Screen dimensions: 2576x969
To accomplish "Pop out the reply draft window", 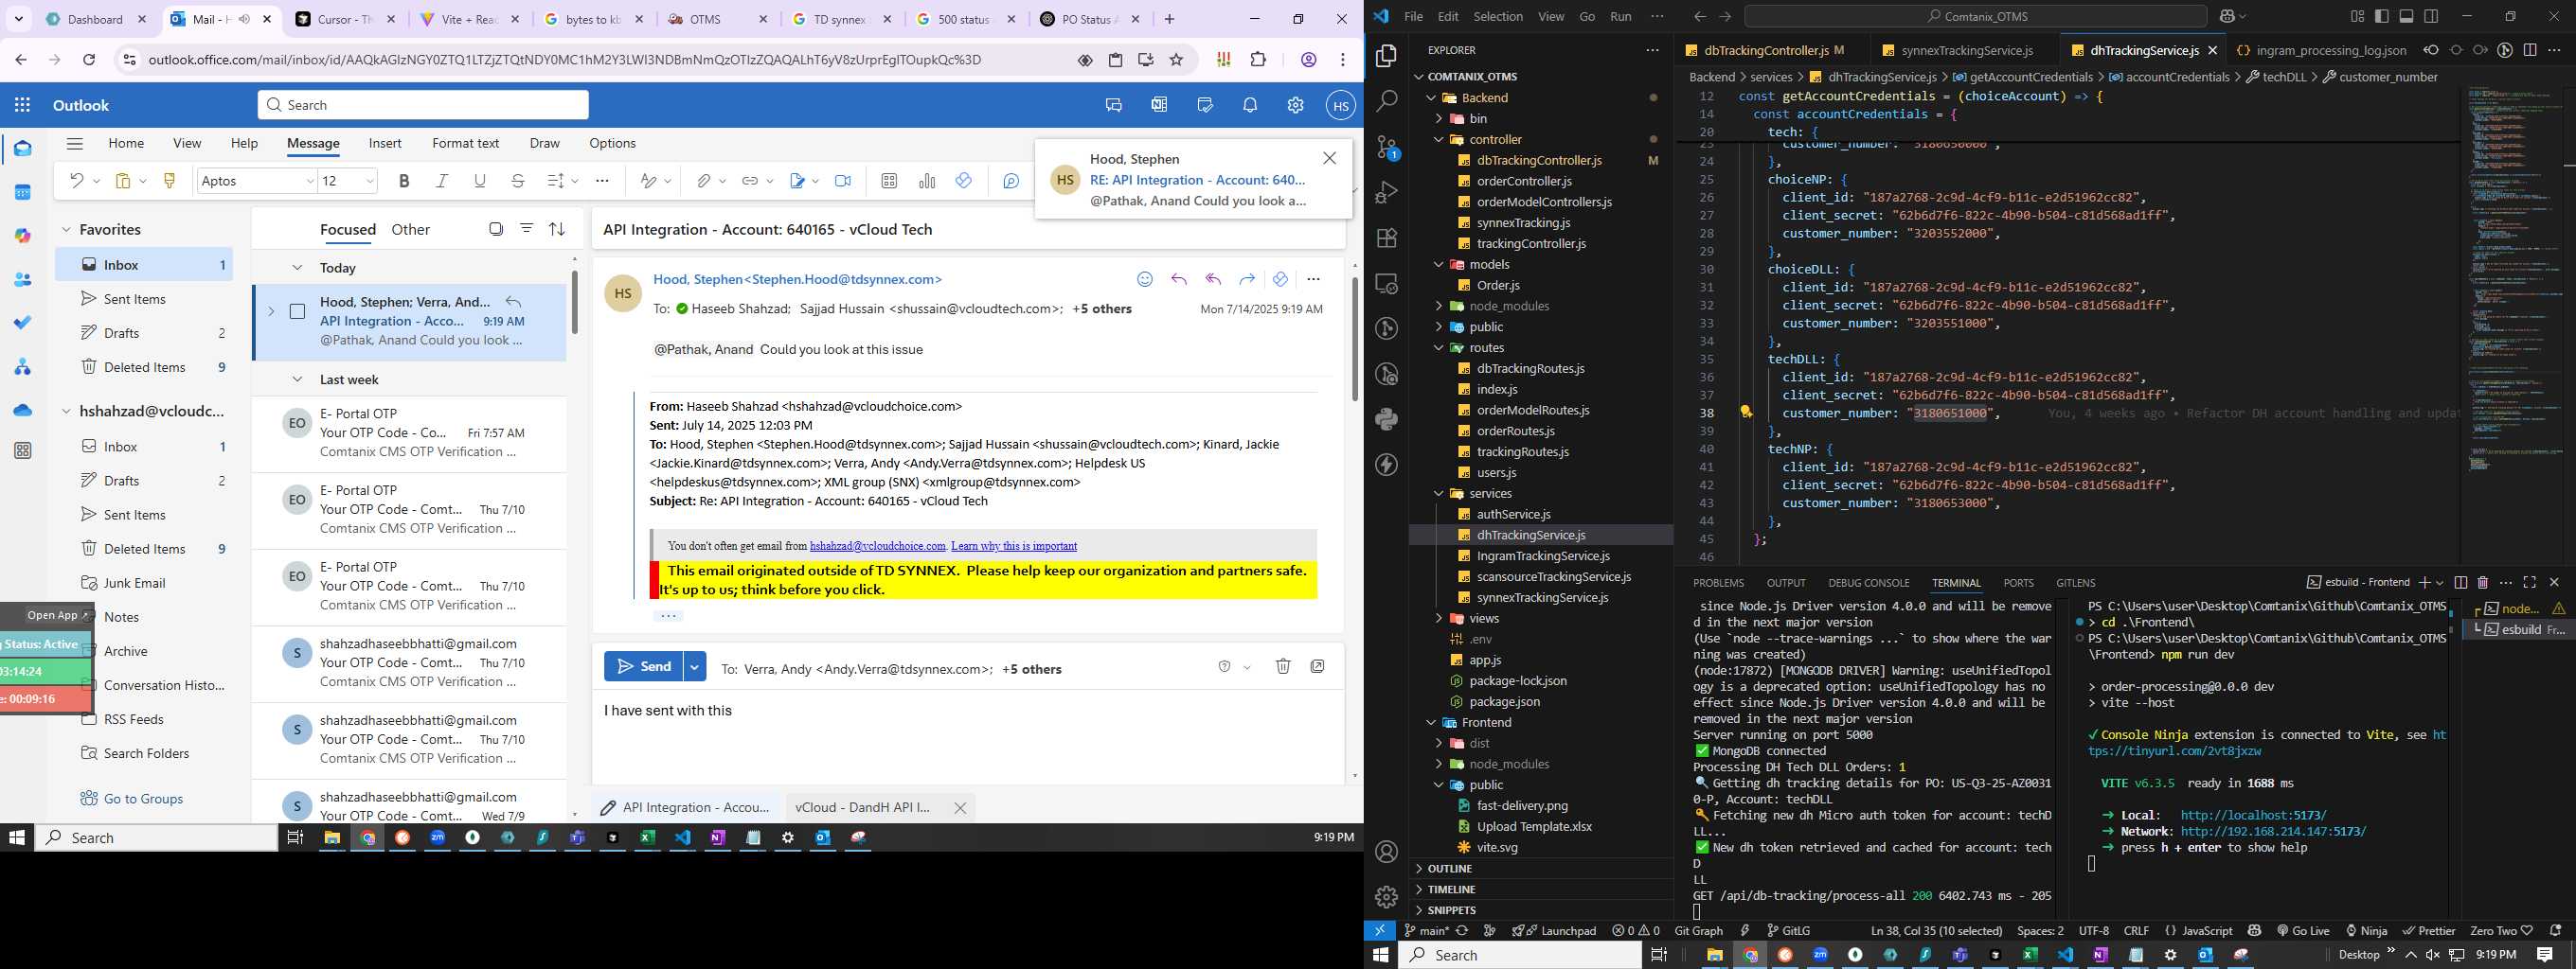I will click(x=1317, y=666).
